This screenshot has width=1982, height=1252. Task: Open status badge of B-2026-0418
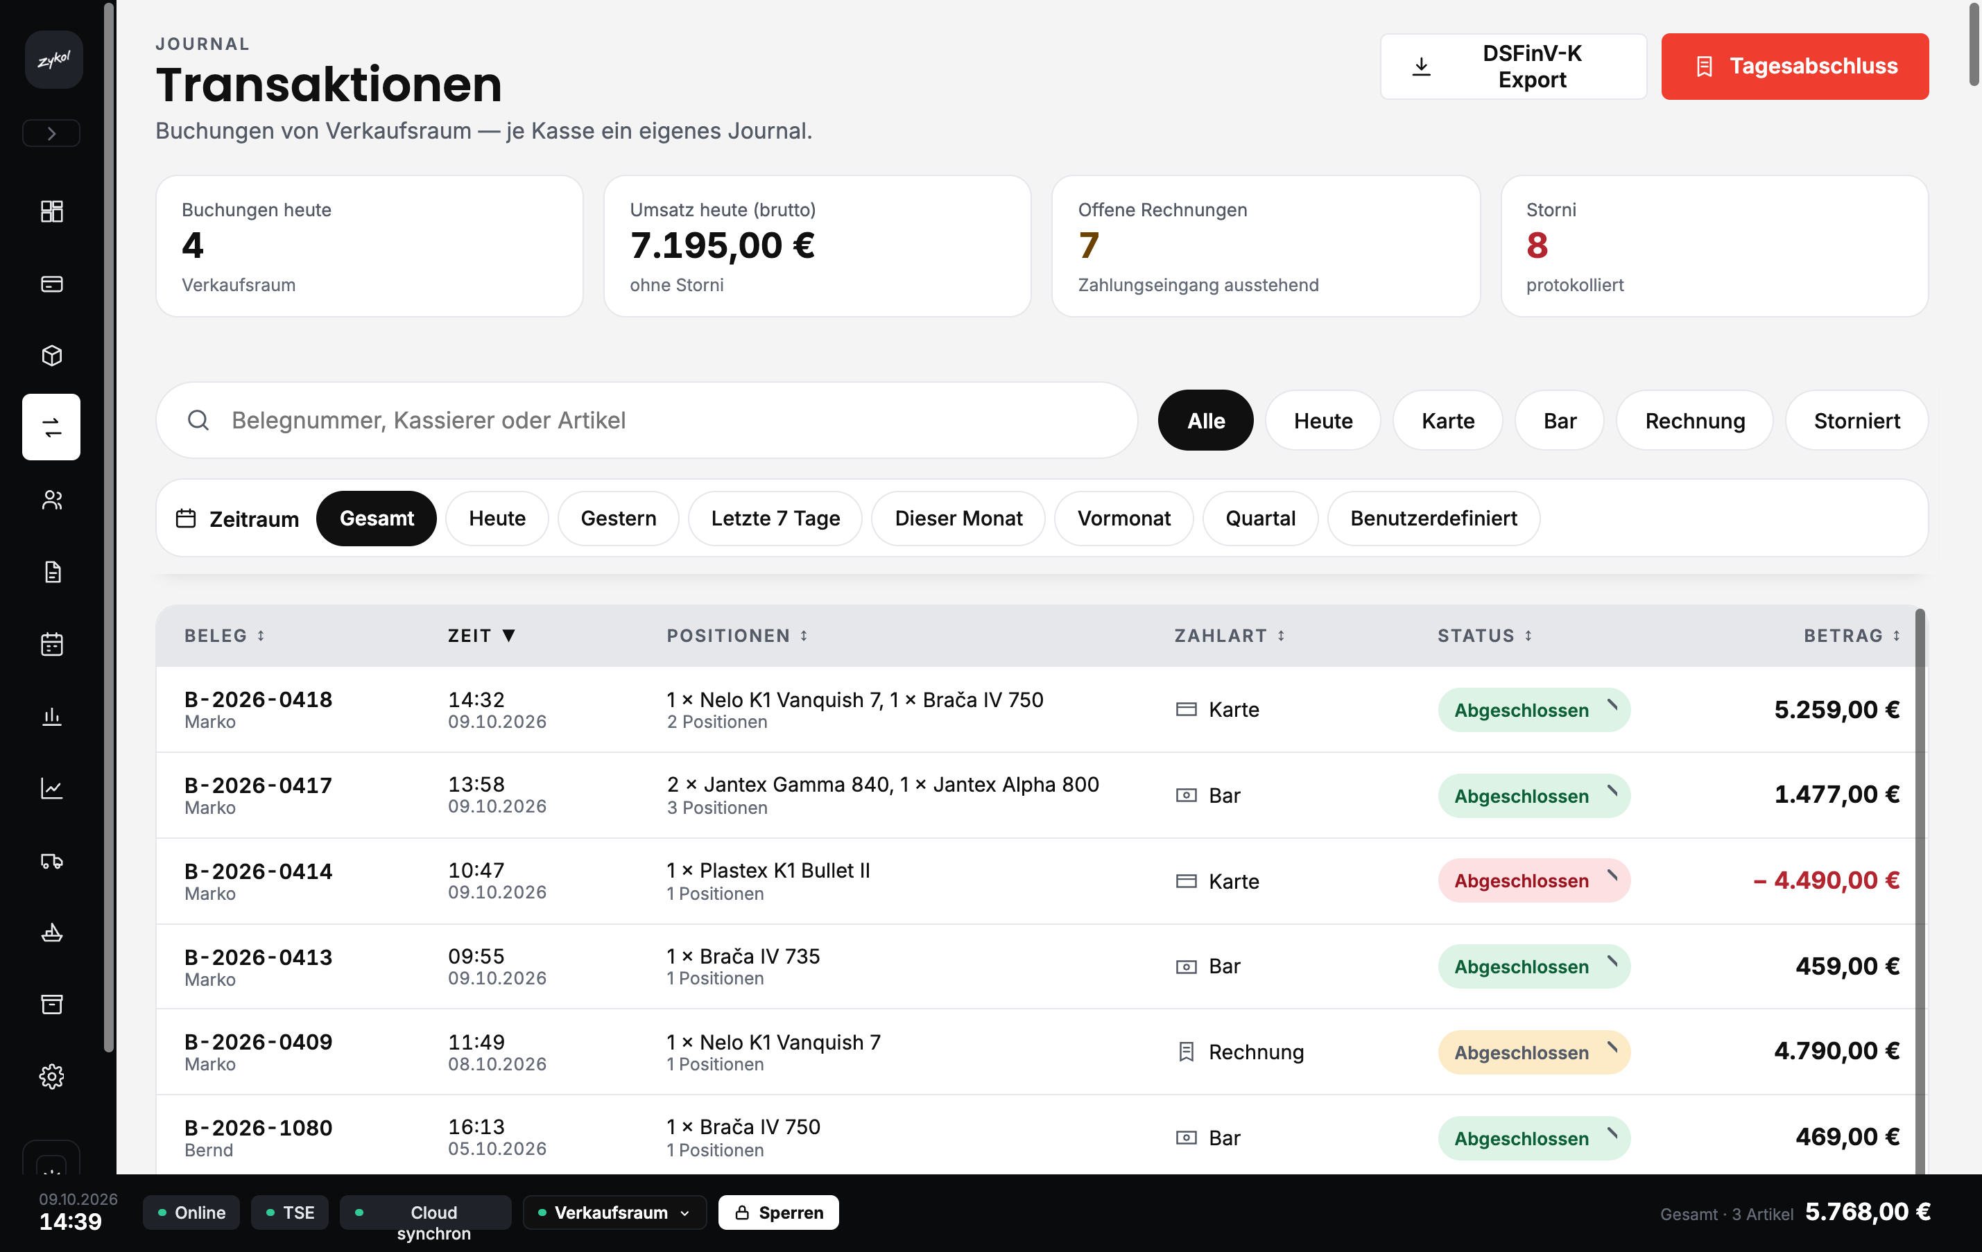pyautogui.click(x=1533, y=710)
